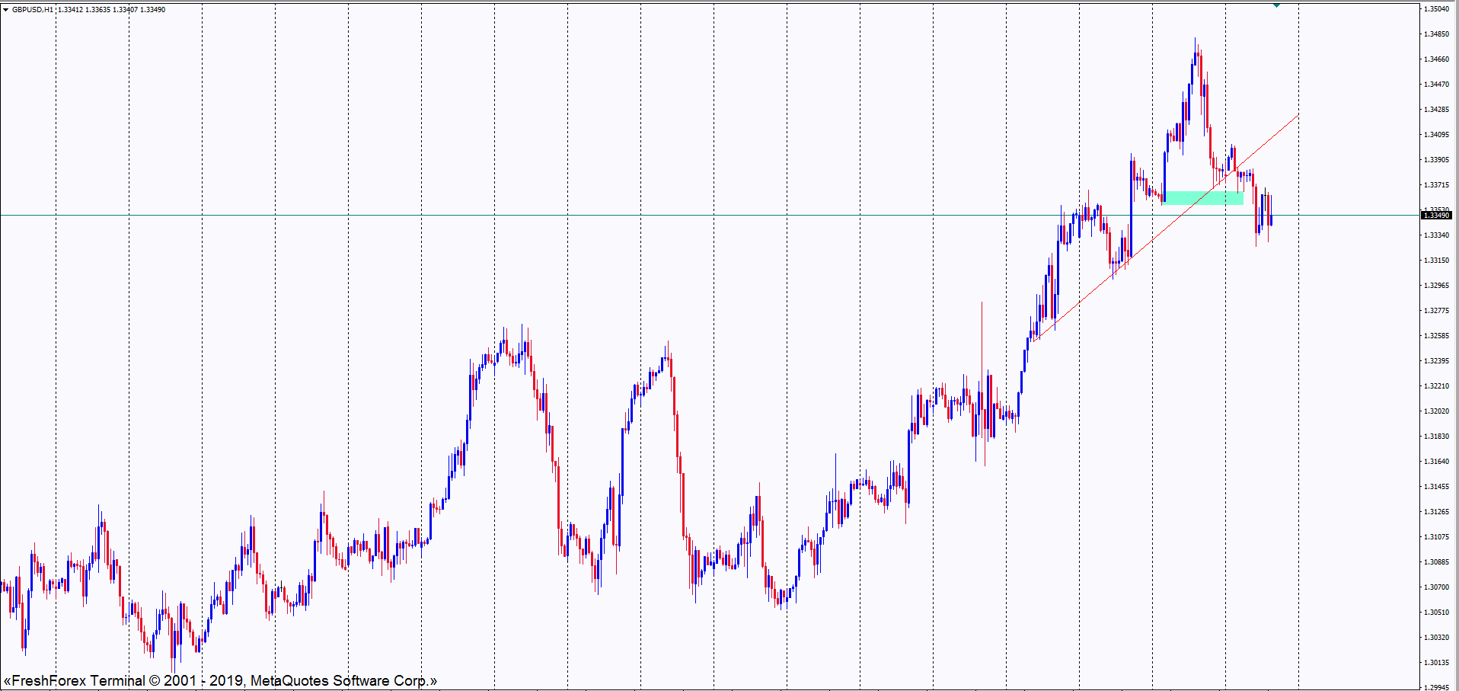Click the 1.34850 price scale label

pyautogui.click(x=1436, y=34)
